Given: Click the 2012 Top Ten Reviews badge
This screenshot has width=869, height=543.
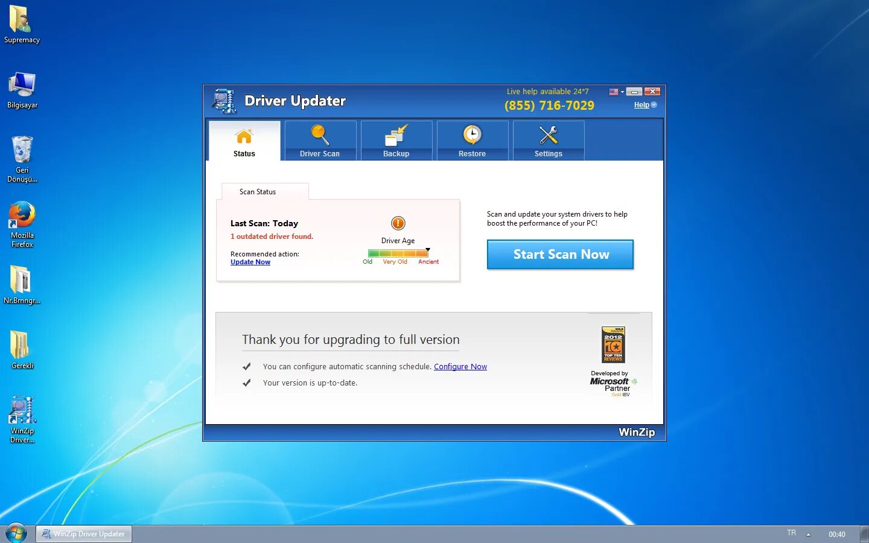Looking at the screenshot, I should click(x=613, y=345).
